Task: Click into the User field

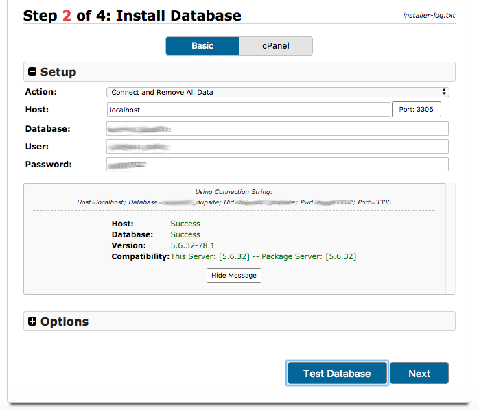Action: click(x=277, y=147)
